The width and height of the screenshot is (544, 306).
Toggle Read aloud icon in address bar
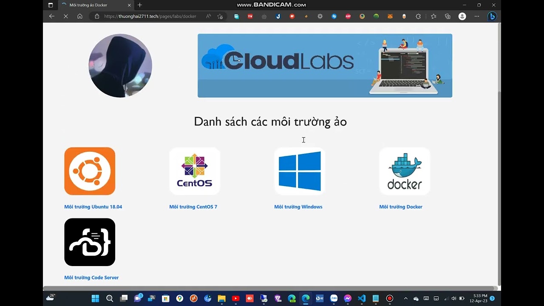pos(208,16)
